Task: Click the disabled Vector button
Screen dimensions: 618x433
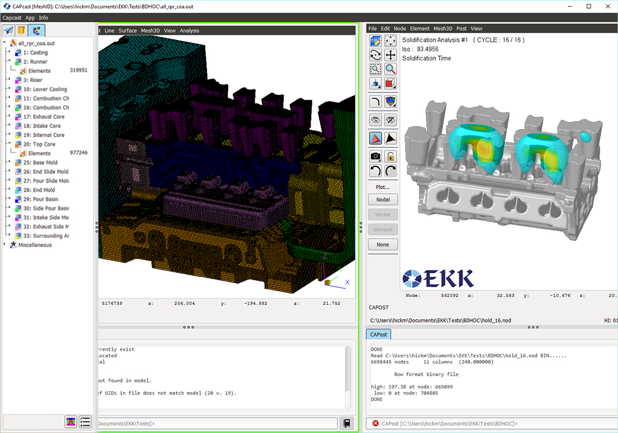Action: click(x=383, y=214)
